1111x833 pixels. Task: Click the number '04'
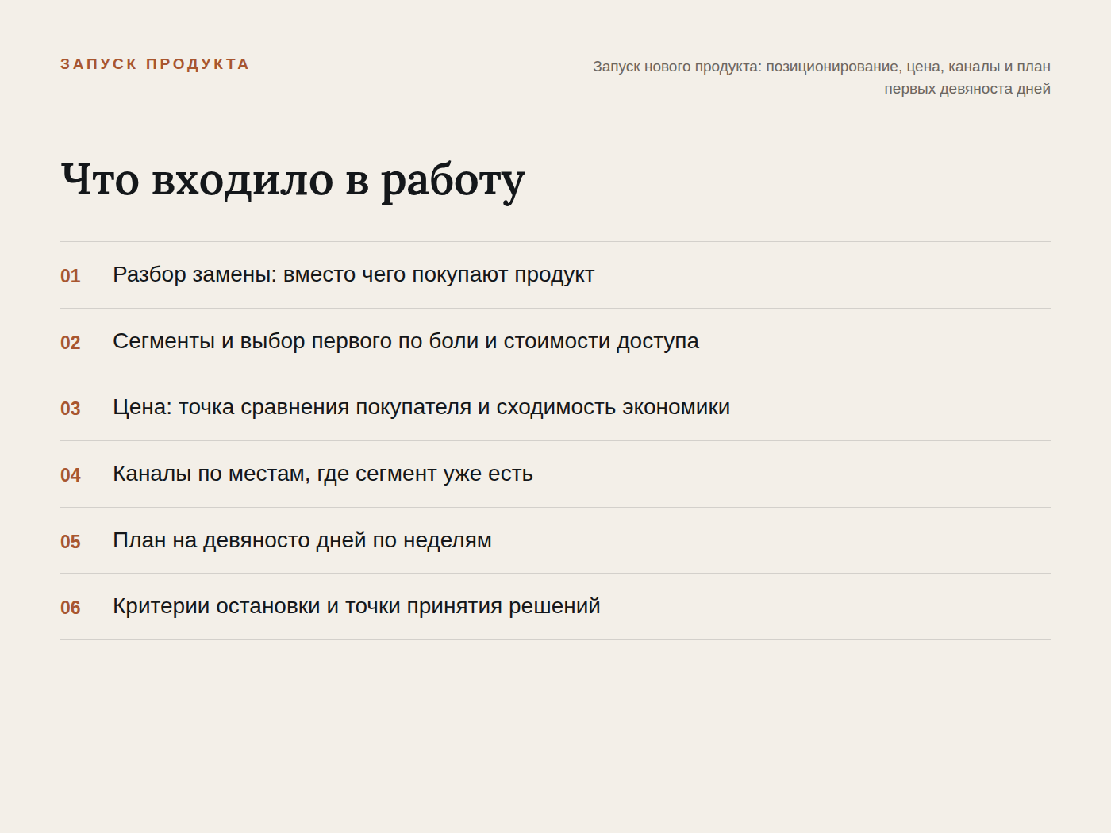point(71,475)
